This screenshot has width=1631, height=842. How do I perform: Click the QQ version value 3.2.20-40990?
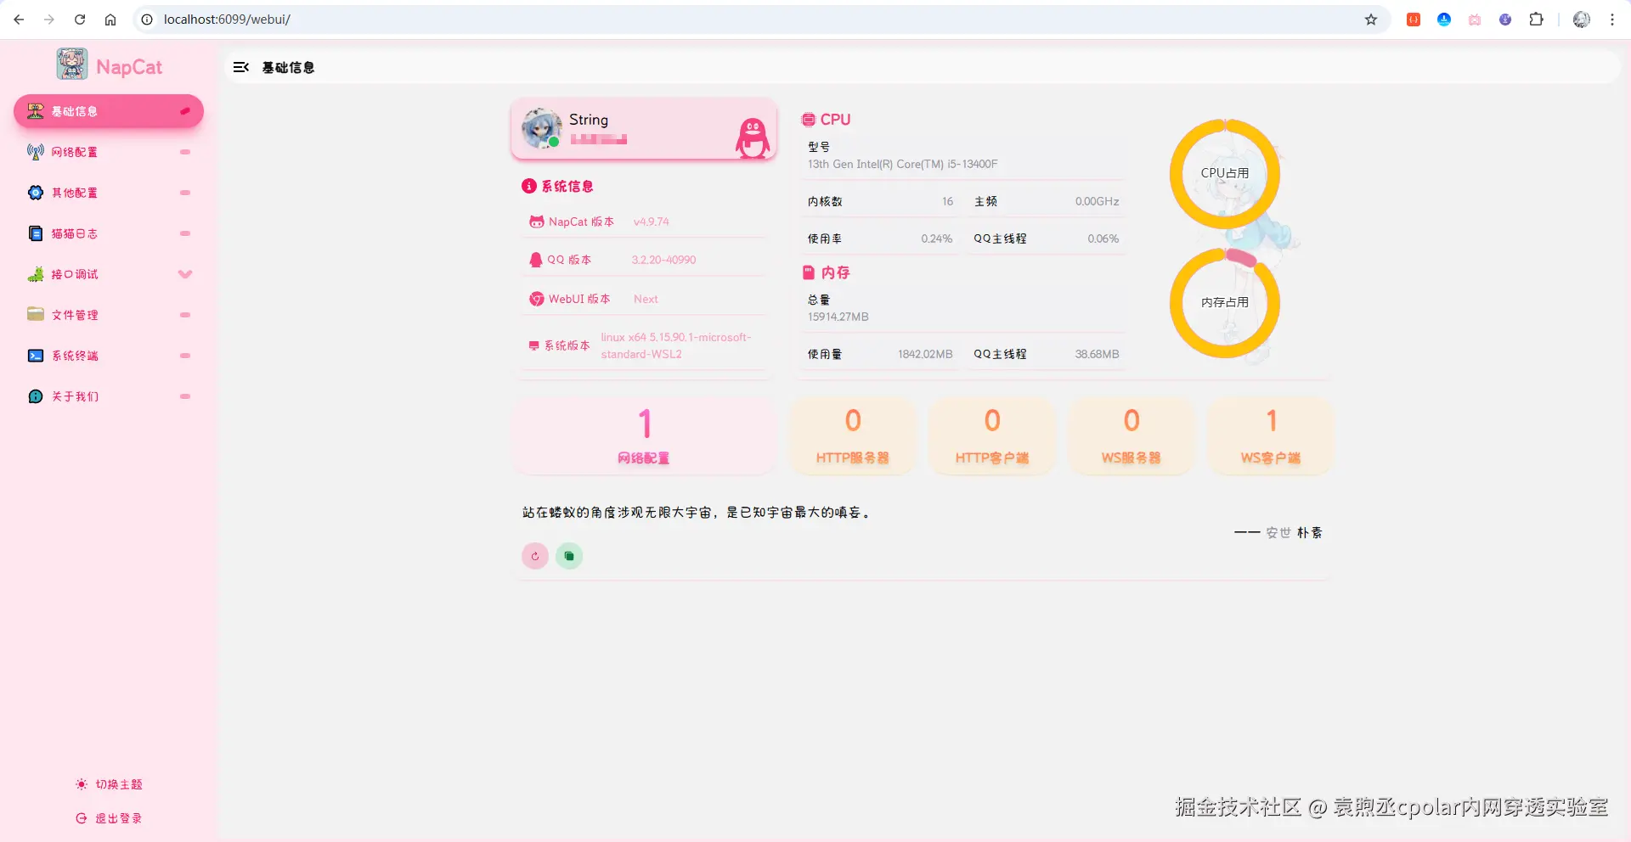[663, 260]
